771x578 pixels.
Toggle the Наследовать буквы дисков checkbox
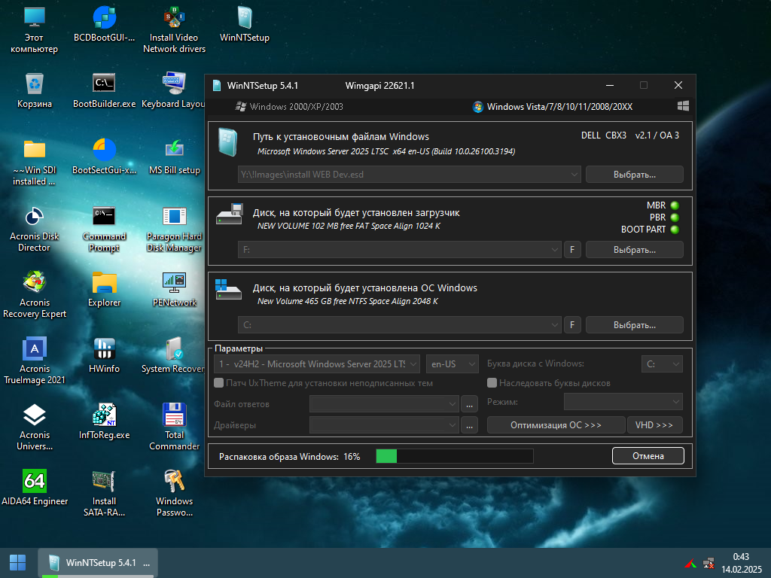(x=492, y=383)
